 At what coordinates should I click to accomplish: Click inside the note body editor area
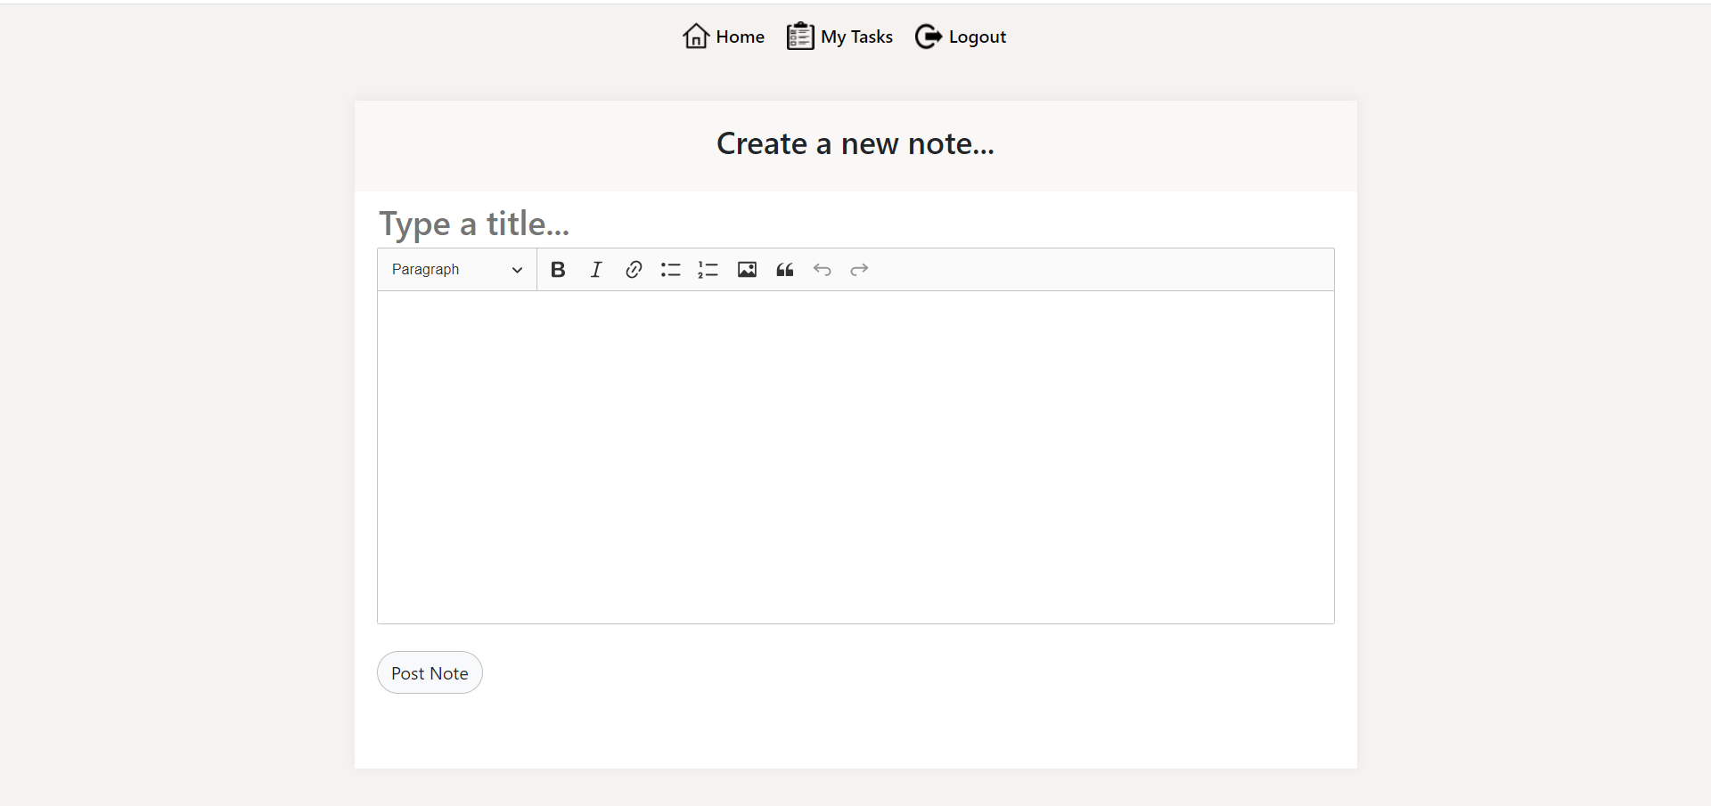pyautogui.click(x=855, y=457)
